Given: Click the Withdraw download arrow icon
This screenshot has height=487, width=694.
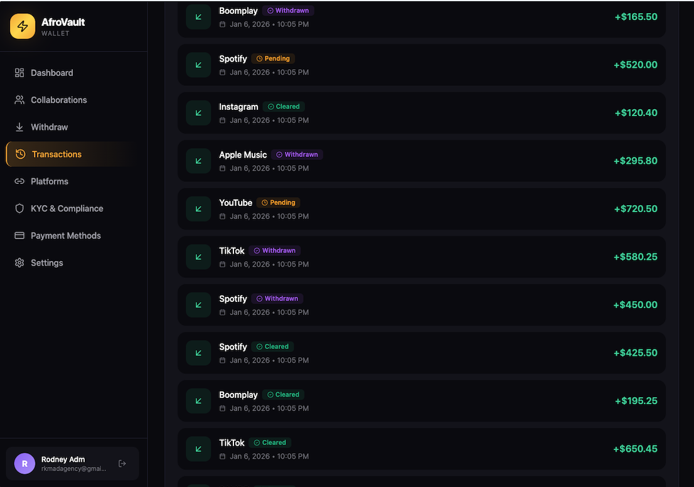Looking at the screenshot, I should pos(19,127).
